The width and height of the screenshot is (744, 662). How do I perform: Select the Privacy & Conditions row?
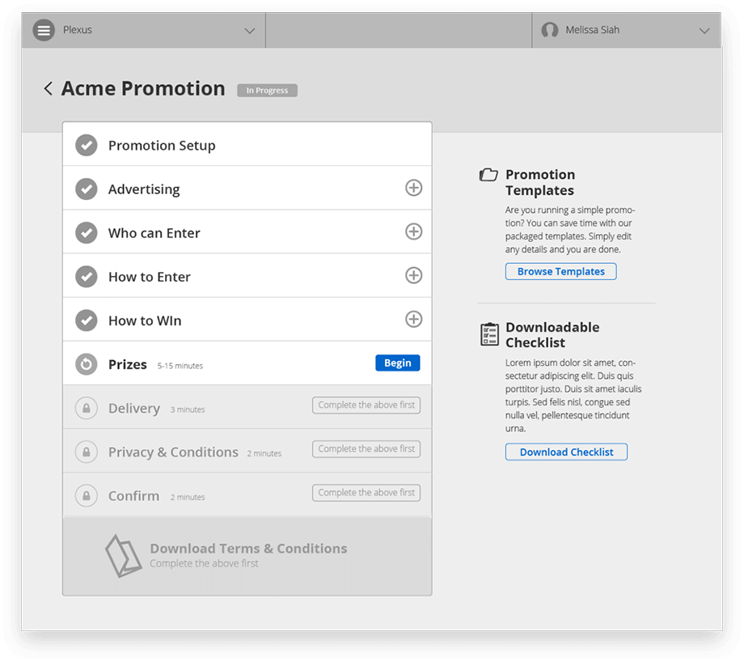tap(247, 451)
